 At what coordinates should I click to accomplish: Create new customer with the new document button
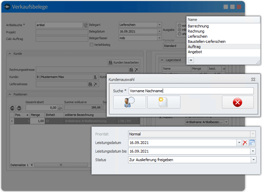[164, 102]
